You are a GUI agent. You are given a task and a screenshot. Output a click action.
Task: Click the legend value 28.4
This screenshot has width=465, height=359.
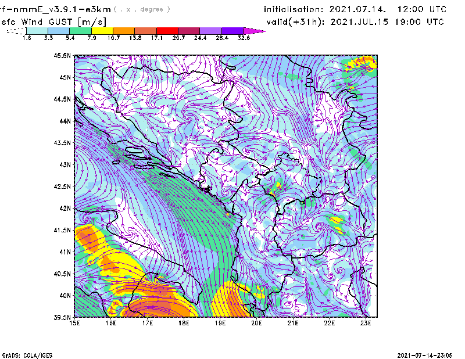click(222, 38)
